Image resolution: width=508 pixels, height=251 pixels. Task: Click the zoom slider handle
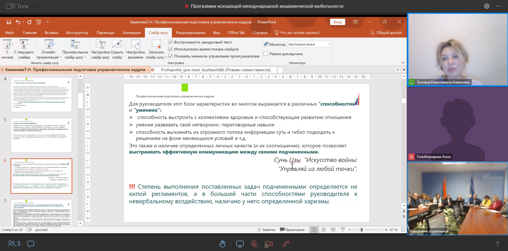(362, 230)
